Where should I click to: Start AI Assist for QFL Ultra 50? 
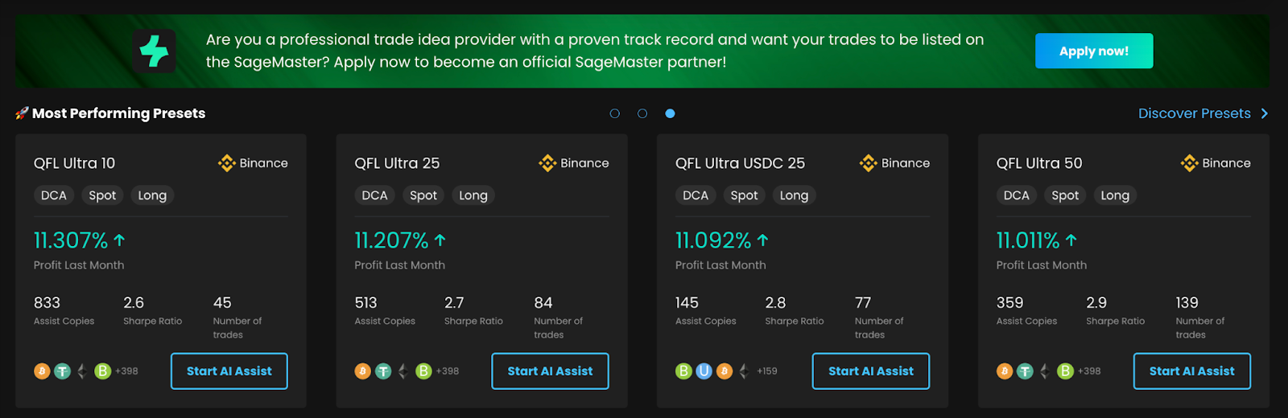click(1192, 371)
